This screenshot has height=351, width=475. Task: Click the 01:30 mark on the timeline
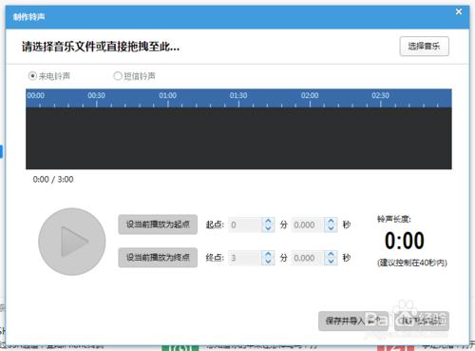pyautogui.click(x=238, y=96)
